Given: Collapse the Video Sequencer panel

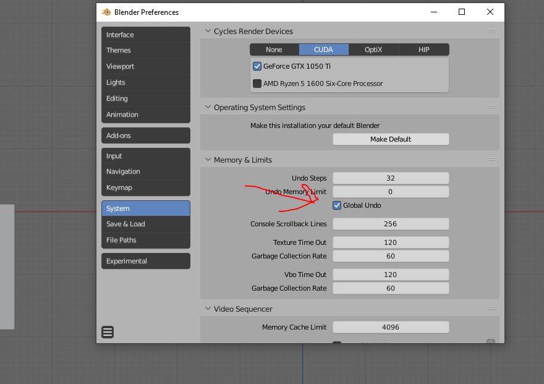Looking at the screenshot, I should tap(208, 309).
